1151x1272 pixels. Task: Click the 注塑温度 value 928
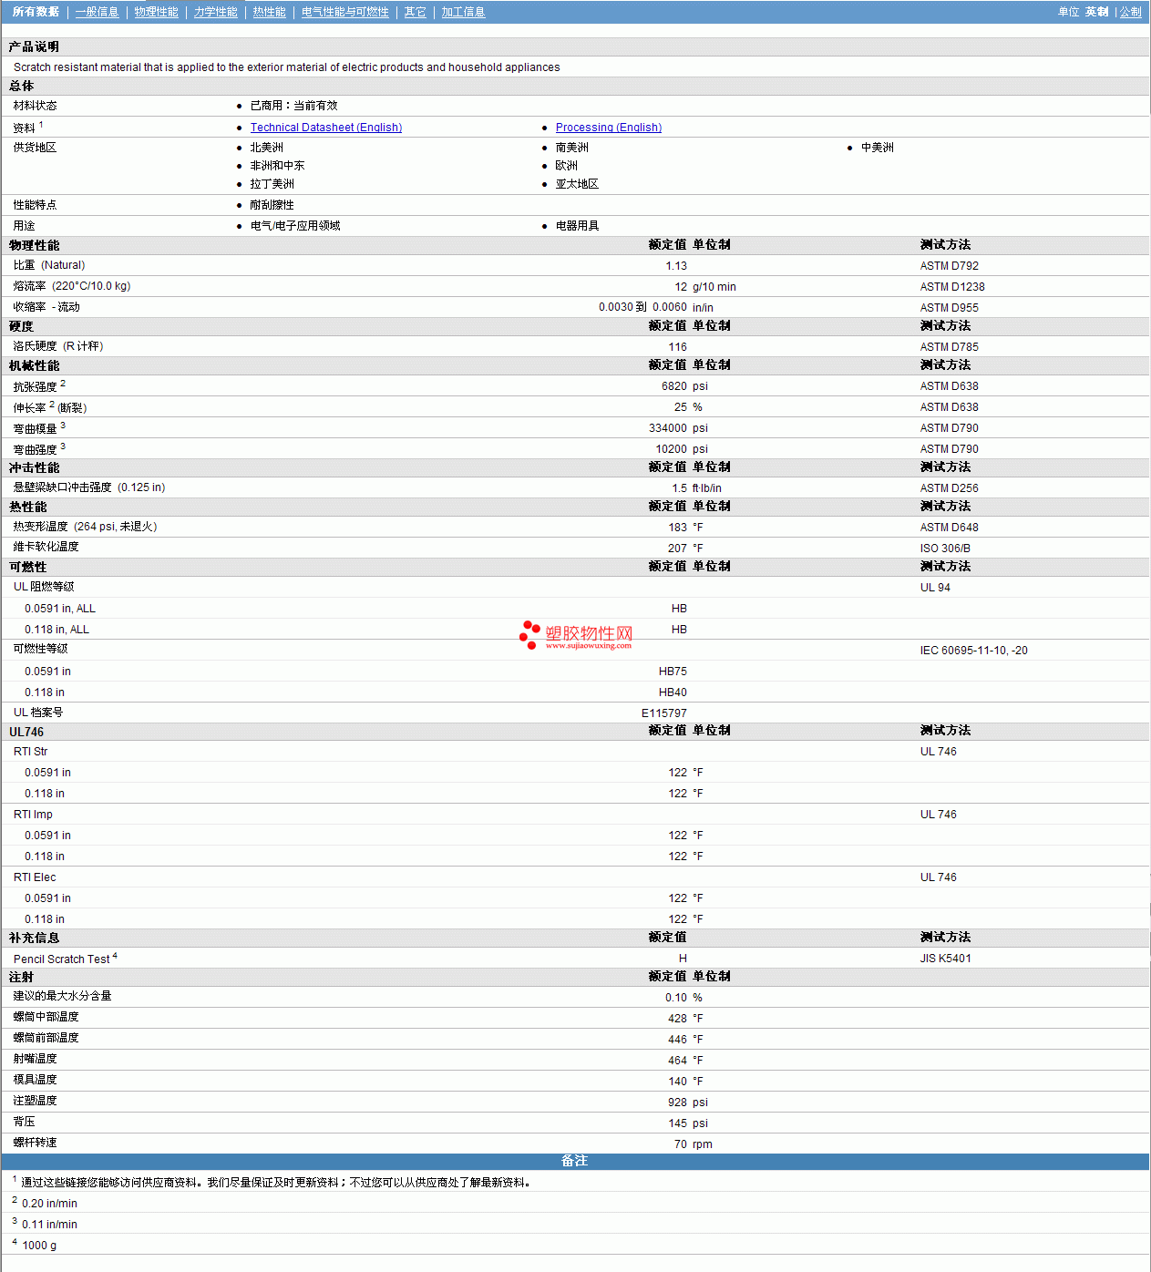tap(678, 1103)
